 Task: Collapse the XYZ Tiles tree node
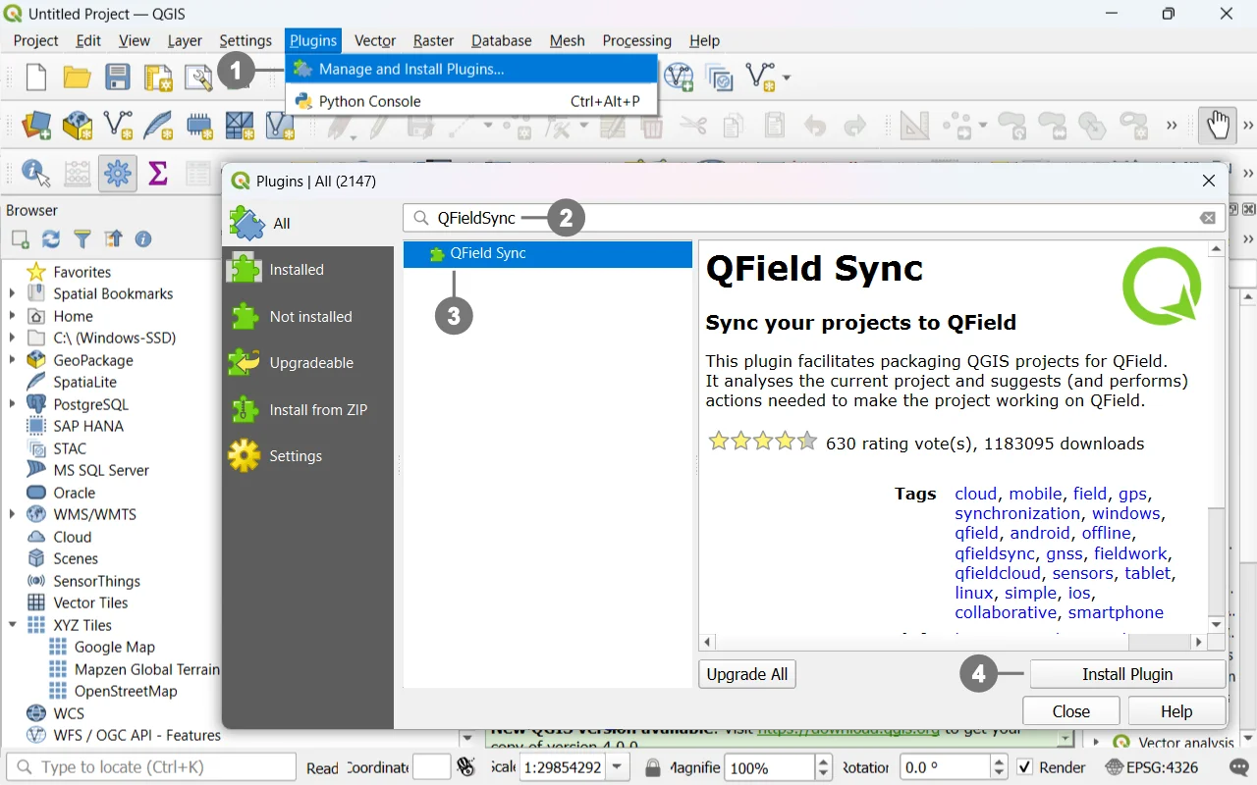pos(13,625)
